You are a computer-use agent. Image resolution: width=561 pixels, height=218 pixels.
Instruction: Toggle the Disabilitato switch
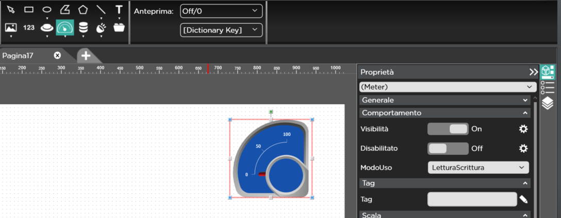pos(448,149)
